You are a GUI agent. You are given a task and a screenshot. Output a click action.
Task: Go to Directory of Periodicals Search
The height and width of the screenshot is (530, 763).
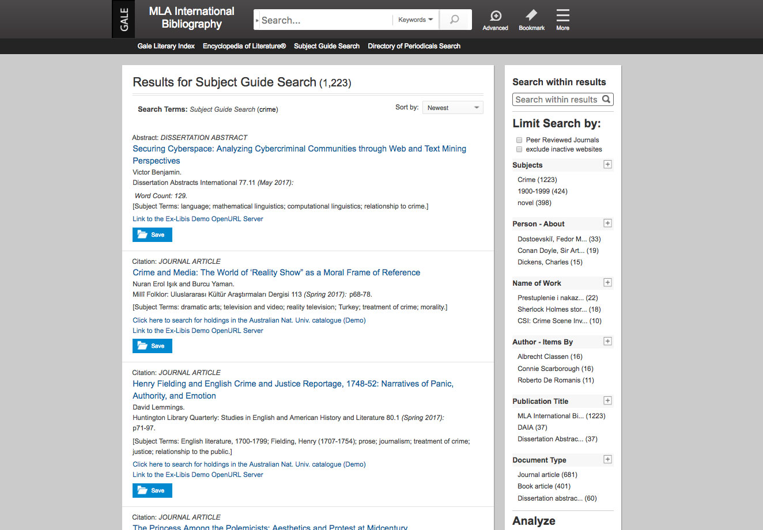coord(414,46)
